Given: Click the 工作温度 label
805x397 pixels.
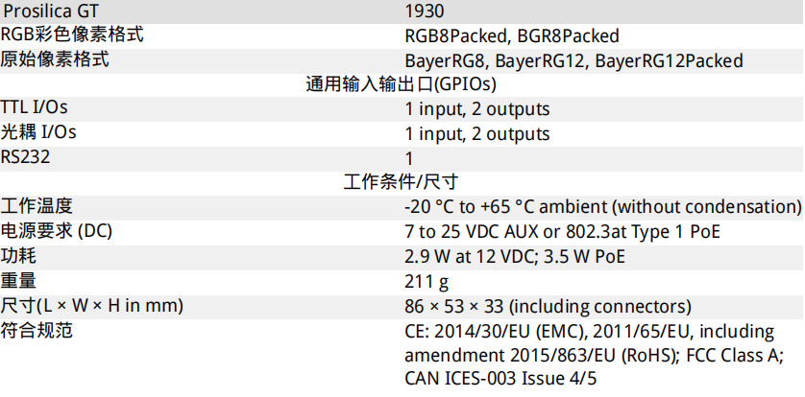Looking at the screenshot, I should coord(37,206).
